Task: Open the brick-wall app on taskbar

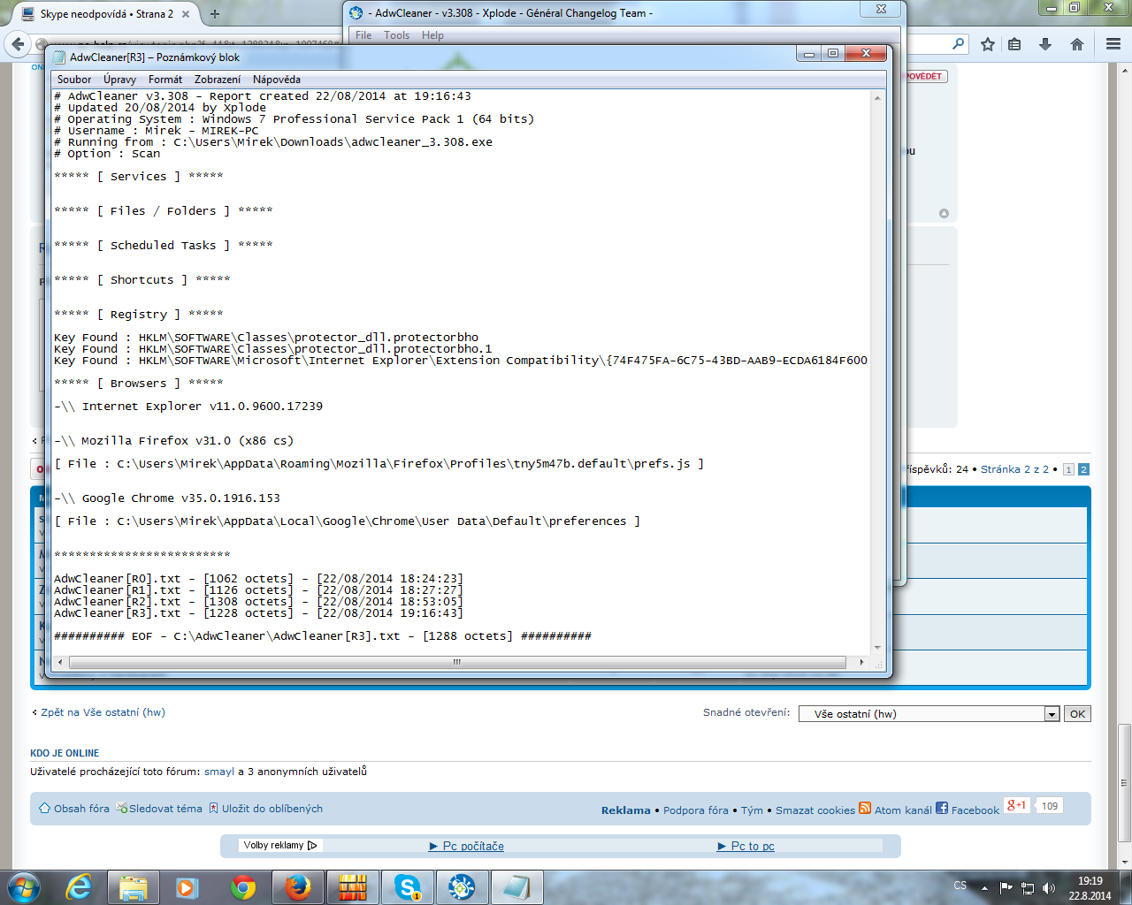Action: [x=353, y=887]
